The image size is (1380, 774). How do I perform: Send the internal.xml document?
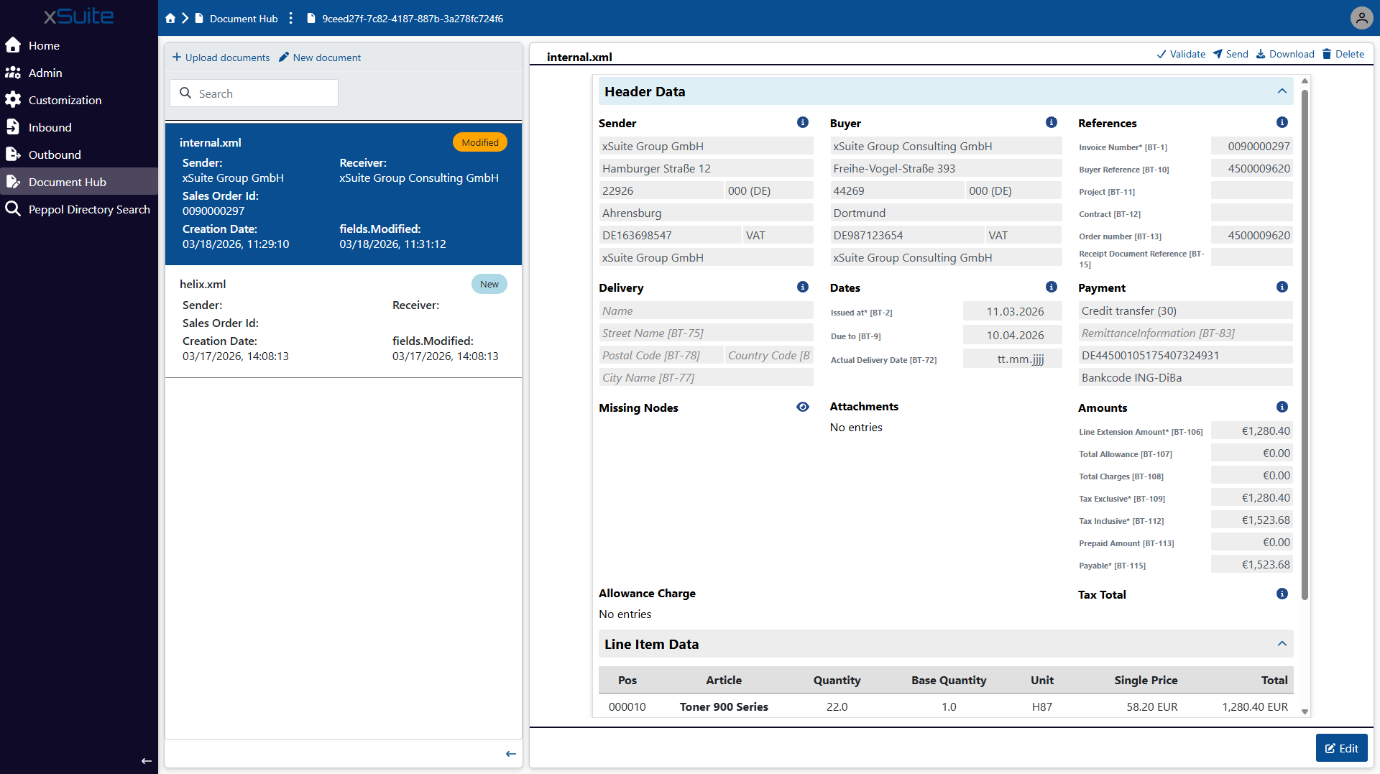click(x=1230, y=54)
